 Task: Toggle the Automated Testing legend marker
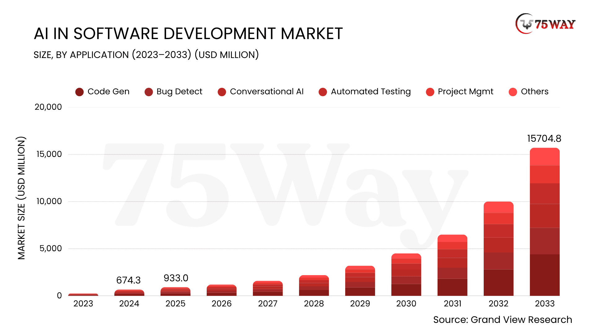click(x=323, y=92)
